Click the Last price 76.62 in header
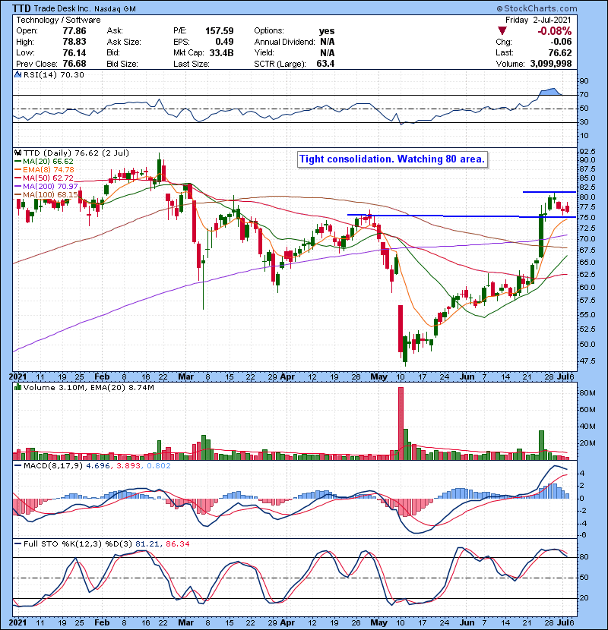 pos(560,52)
